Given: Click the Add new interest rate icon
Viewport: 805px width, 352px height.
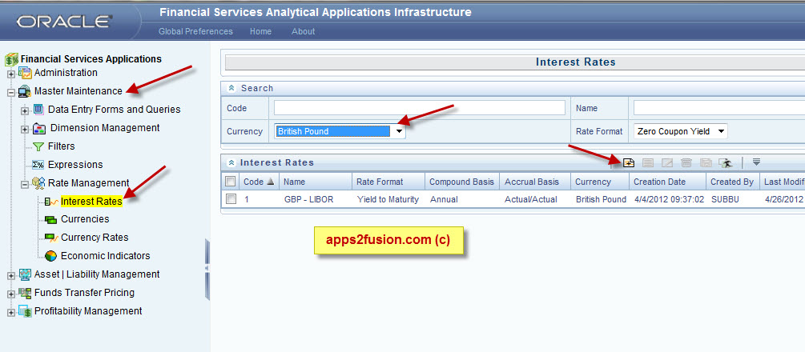Looking at the screenshot, I should tap(629, 162).
